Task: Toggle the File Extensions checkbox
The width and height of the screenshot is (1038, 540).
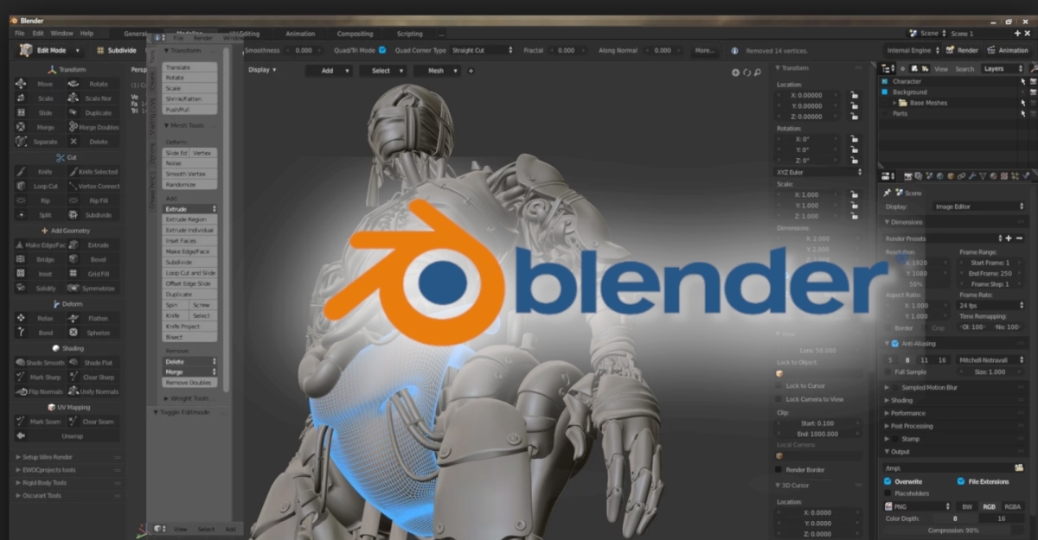Action: (961, 481)
